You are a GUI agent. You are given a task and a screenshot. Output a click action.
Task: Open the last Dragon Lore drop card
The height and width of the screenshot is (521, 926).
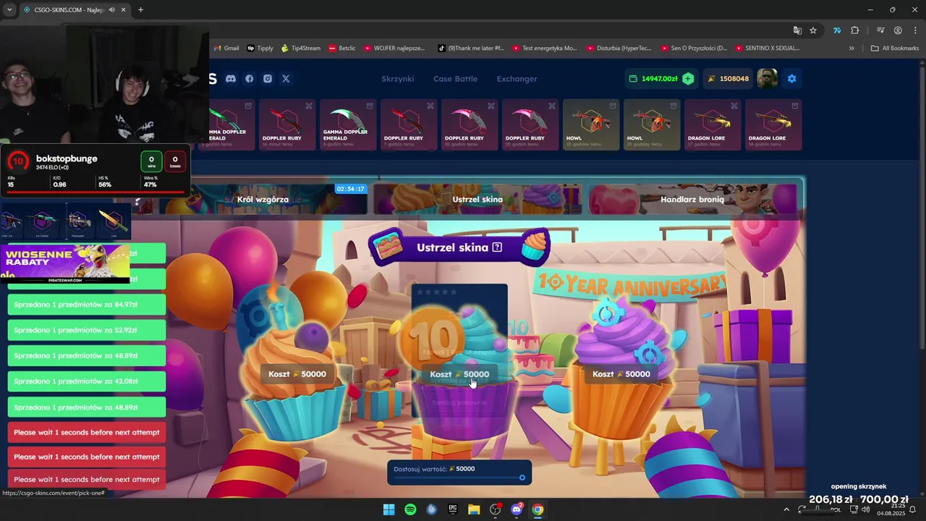click(773, 124)
